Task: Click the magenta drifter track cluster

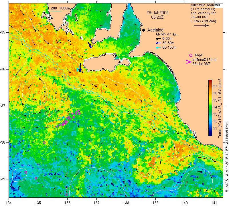Action: (68, 118)
